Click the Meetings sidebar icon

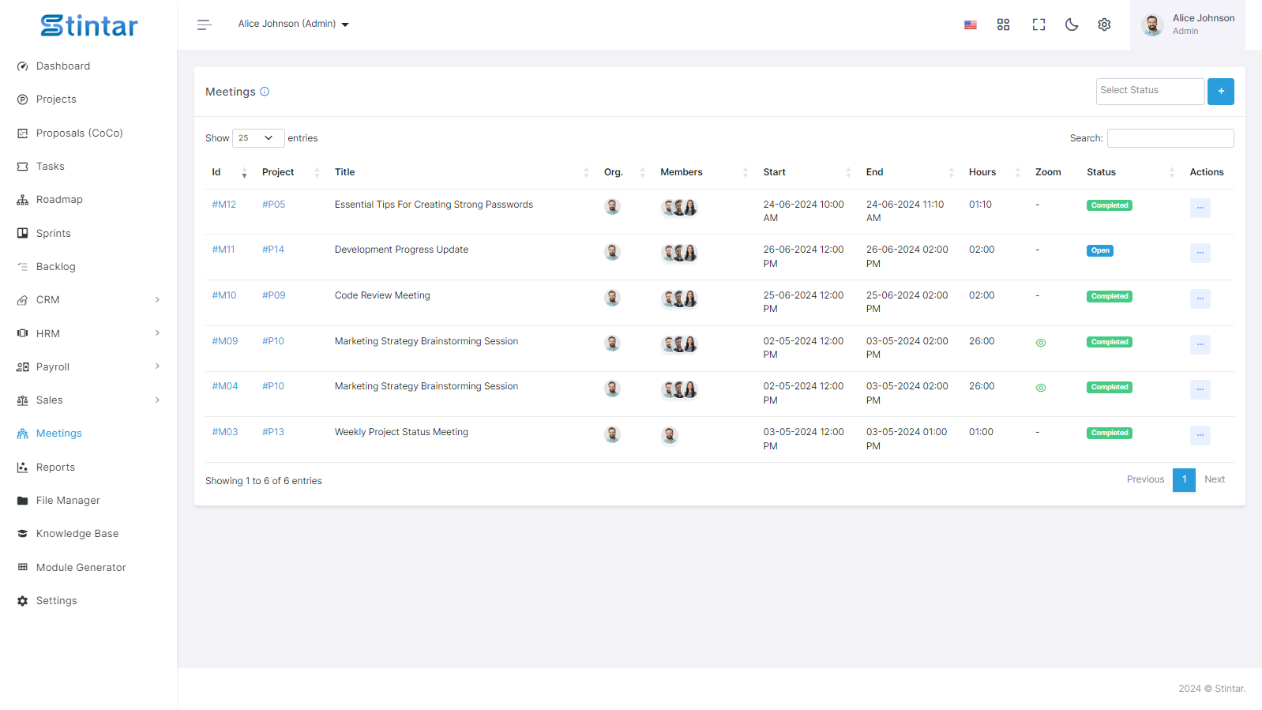click(23, 434)
